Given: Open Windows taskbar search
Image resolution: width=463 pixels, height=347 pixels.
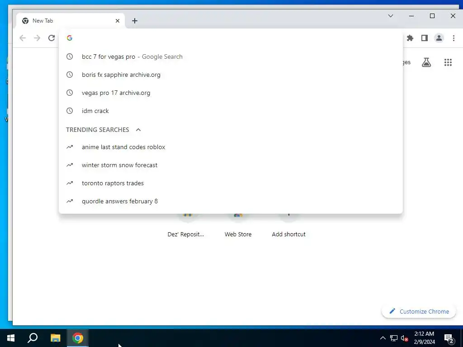Looking at the screenshot, I should [x=33, y=338].
